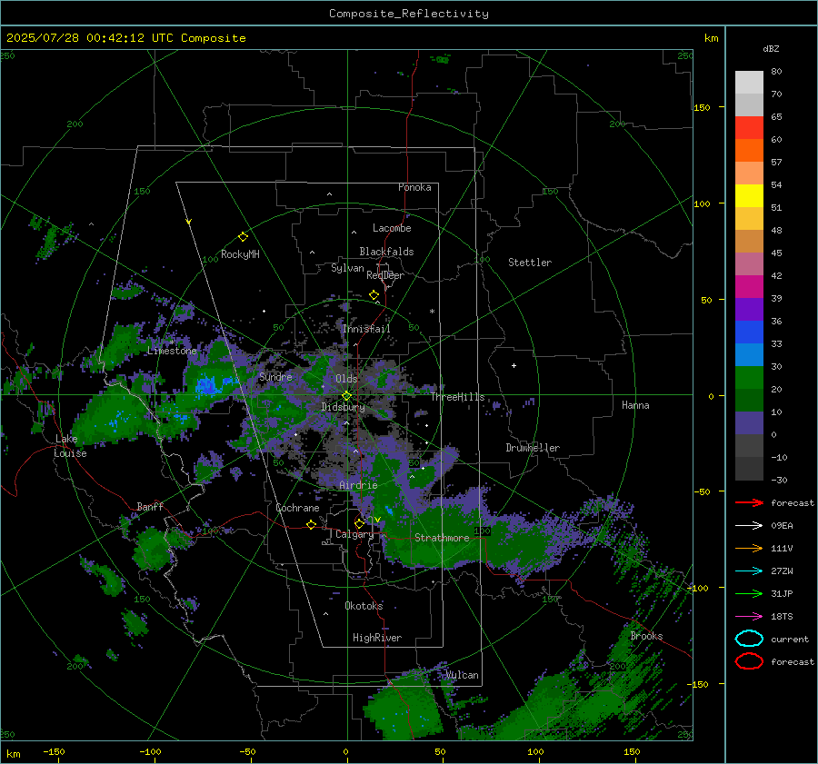Click the -50 tick on bottom axis
818x764 pixels.
[247, 752]
